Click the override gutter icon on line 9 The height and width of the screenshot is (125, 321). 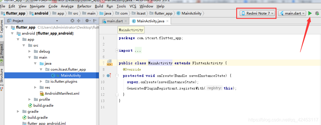click(109, 76)
